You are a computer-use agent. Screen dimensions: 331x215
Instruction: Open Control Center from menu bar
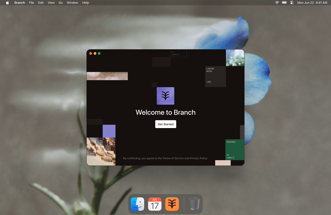click(292, 3)
